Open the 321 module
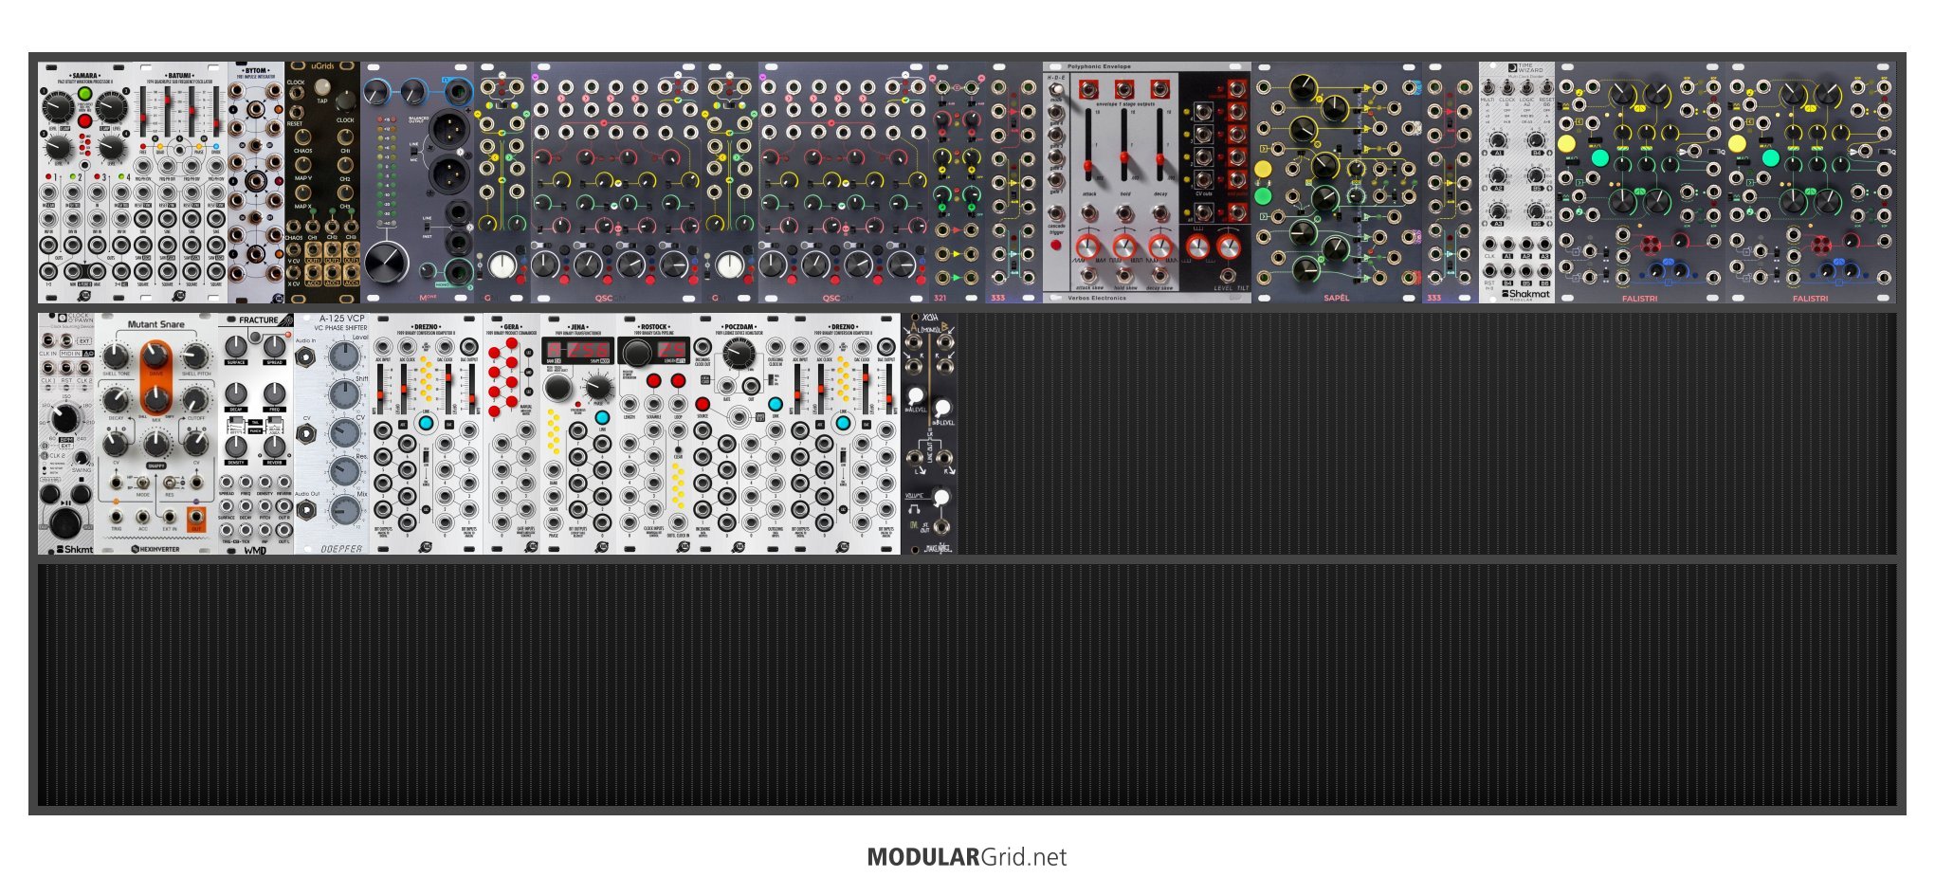This screenshot has height=877, width=1935. pyautogui.click(x=958, y=183)
